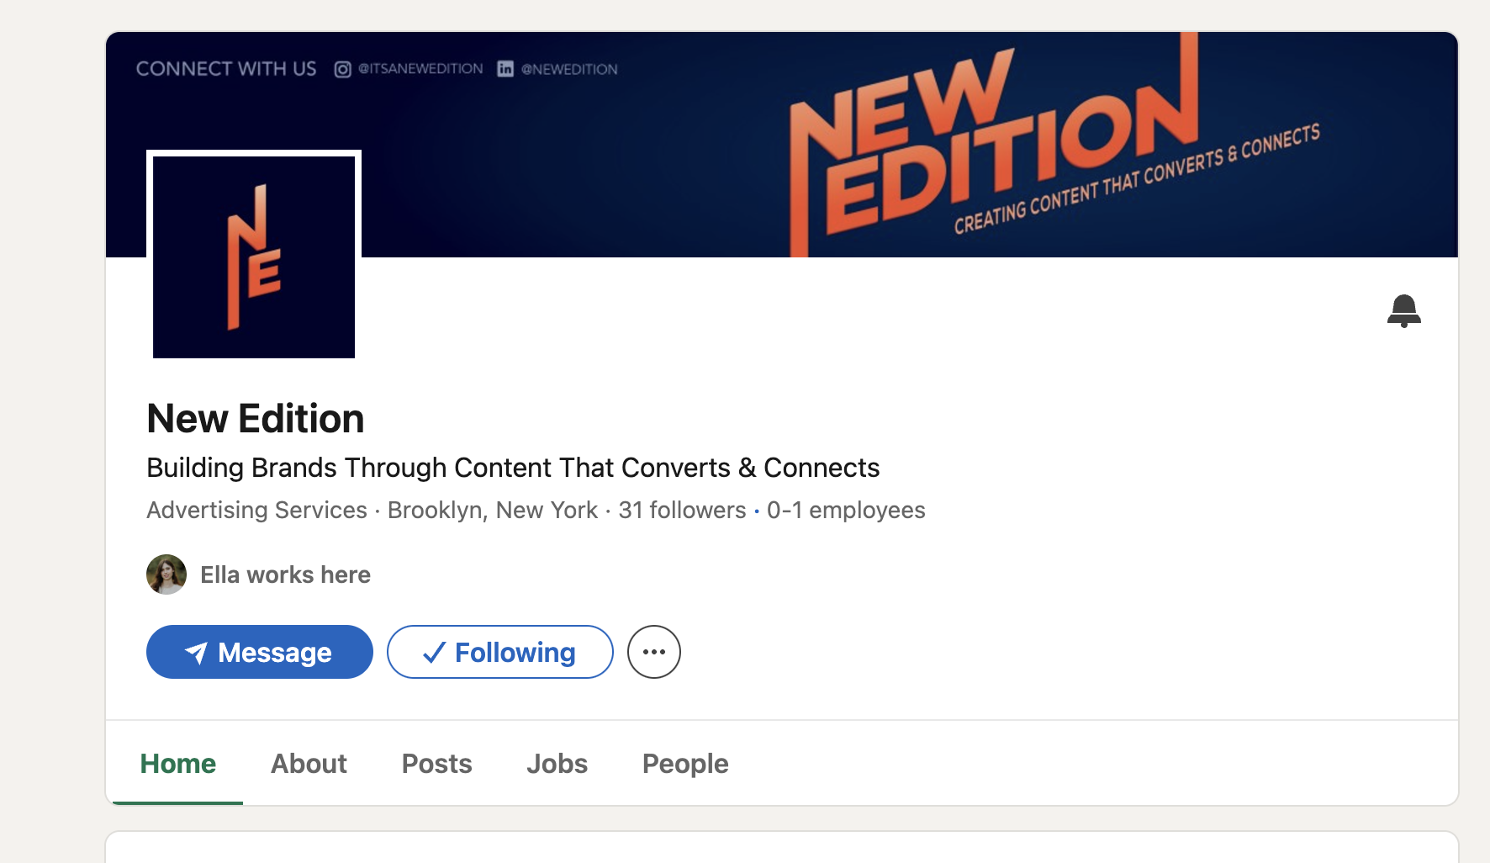Open the three-dots more options button
This screenshot has height=863, width=1490.
tap(653, 652)
